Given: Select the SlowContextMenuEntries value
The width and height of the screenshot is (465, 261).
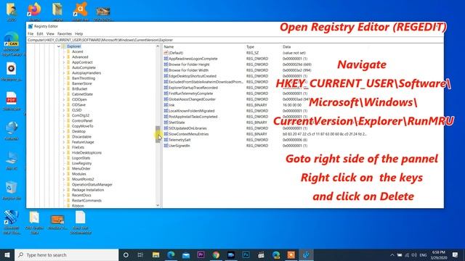Looking at the screenshot, I should pos(189,134).
